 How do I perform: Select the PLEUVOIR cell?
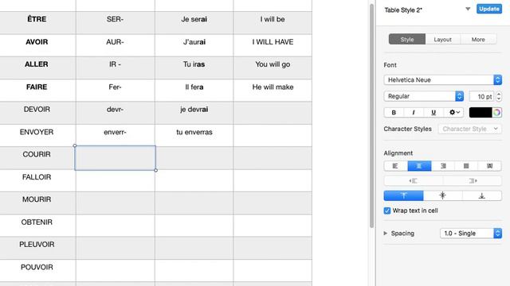tap(37, 248)
